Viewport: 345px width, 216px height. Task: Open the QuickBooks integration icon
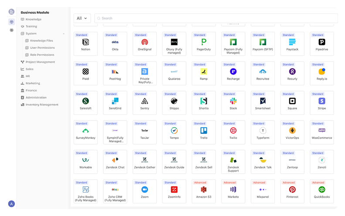point(321,189)
